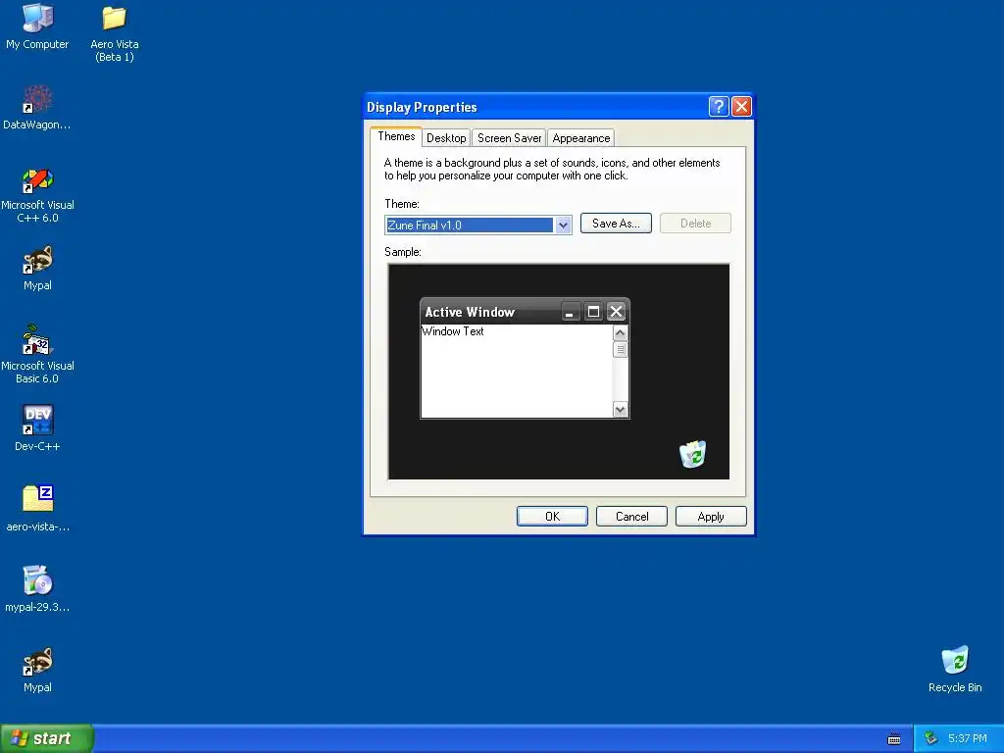This screenshot has height=753, width=1004.
Task: Click the disabled Delete button
Action: coord(695,224)
